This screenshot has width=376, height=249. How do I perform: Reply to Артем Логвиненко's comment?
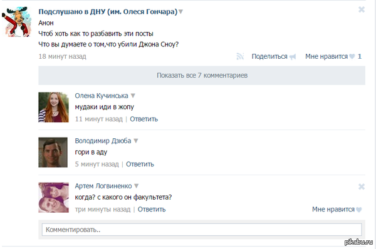pyautogui.click(x=152, y=209)
